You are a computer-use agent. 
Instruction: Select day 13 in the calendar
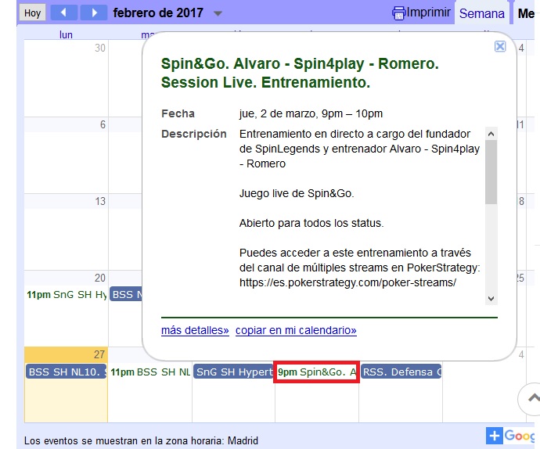pyautogui.click(x=100, y=201)
